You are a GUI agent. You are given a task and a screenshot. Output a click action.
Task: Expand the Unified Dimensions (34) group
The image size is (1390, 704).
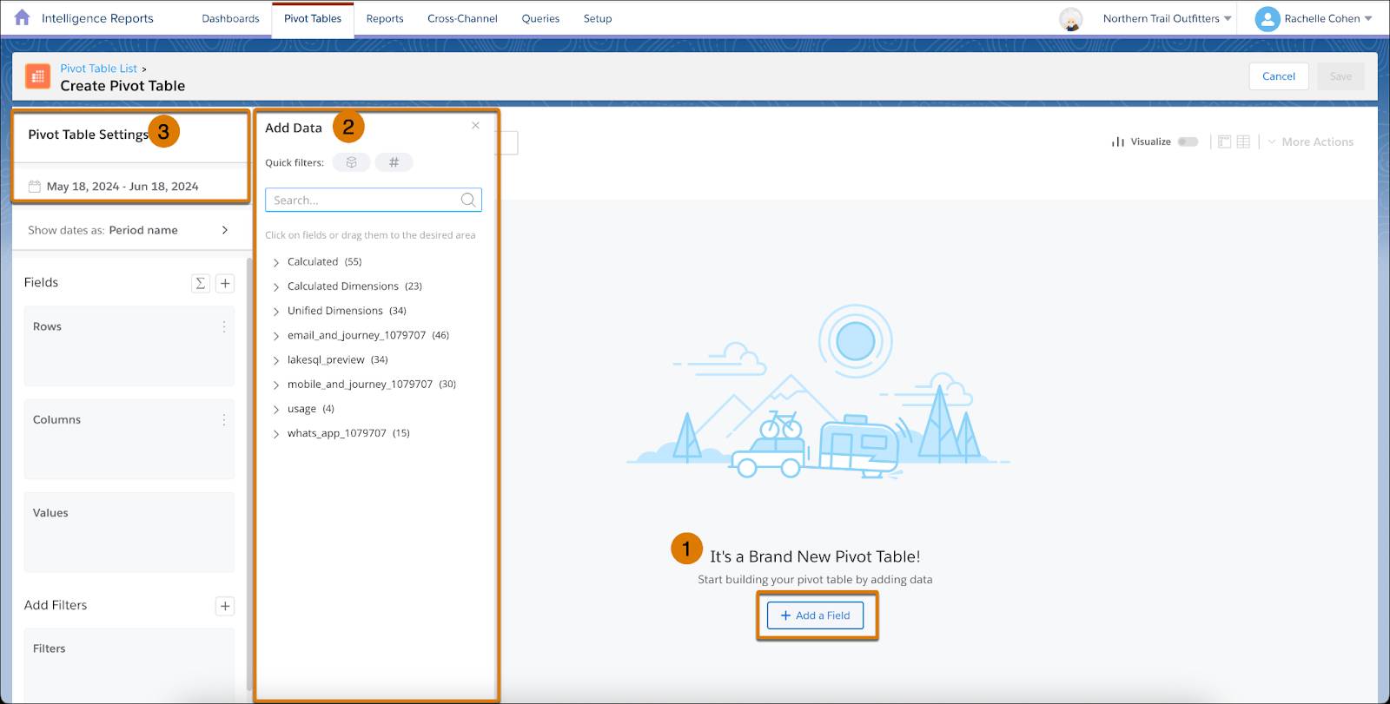coord(276,311)
